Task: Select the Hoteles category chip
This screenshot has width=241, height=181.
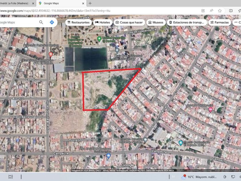Action: pos(102,22)
